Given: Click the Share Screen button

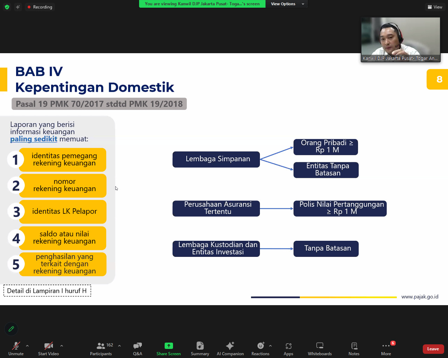Looking at the screenshot, I should tap(168, 349).
